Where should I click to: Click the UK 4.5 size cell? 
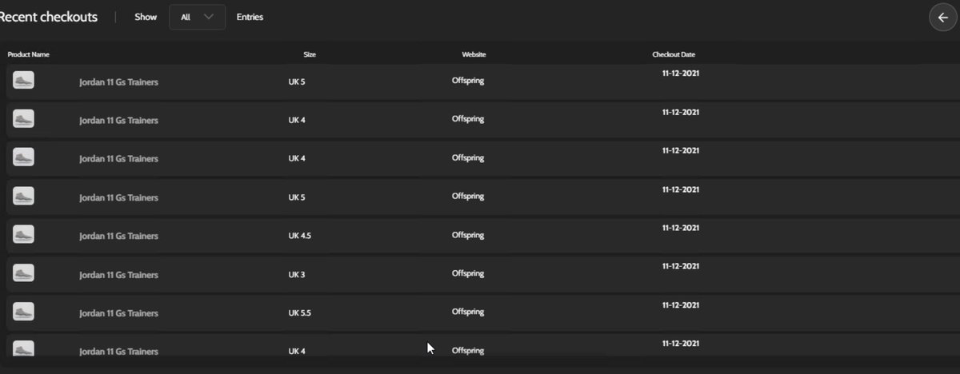pyautogui.click(x=299, y=236)
